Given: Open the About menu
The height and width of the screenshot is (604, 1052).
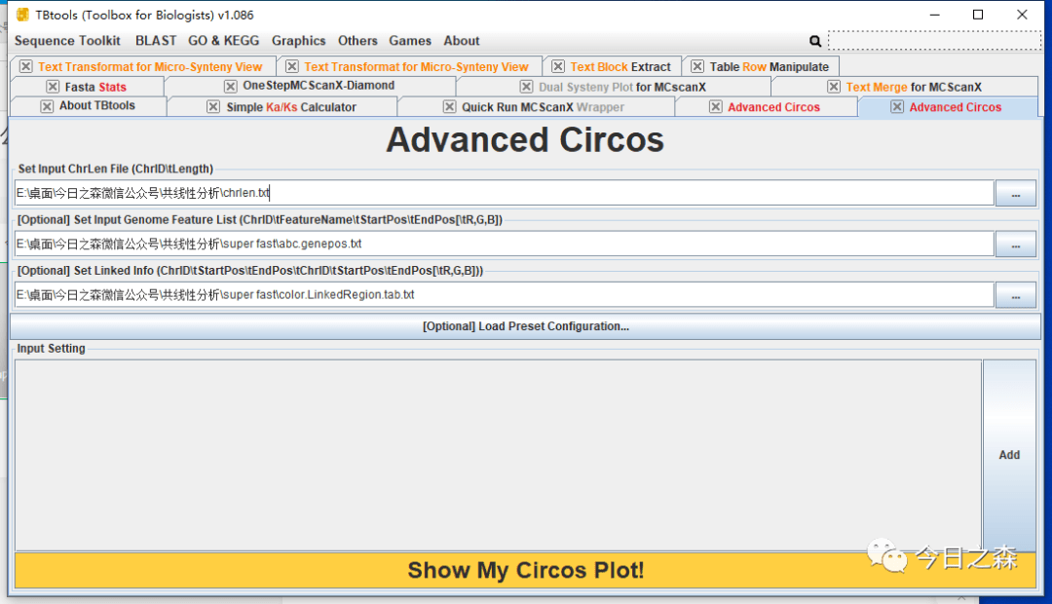Looking at the screenshot, I should point(462,41).
